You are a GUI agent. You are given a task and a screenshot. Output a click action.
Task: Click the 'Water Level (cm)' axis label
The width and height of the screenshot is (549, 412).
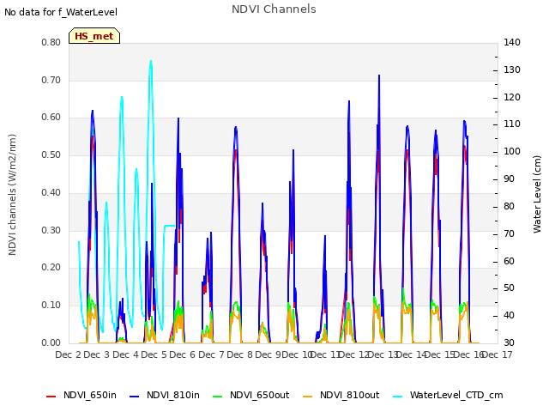click(x=537, y=194)
